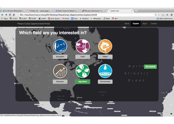Click the browser home icon

[14, 15]
